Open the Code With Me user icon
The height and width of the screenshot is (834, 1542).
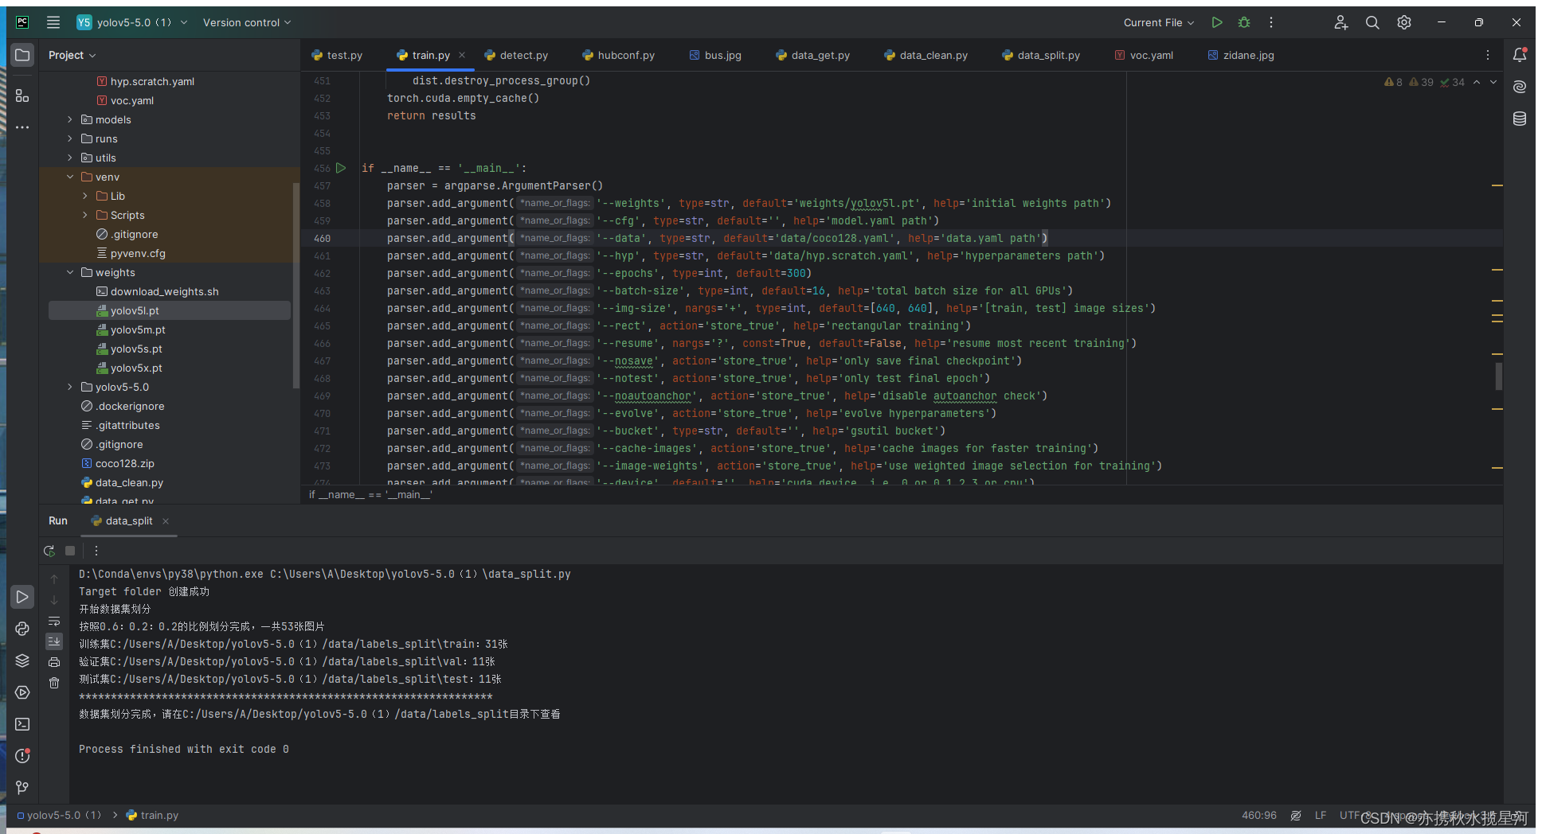(x=1341, y=22)
